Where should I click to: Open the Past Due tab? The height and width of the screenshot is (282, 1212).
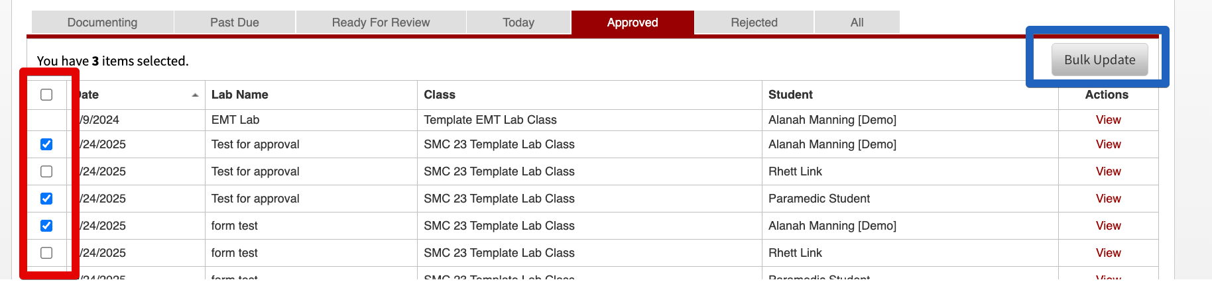pos(235,23)
